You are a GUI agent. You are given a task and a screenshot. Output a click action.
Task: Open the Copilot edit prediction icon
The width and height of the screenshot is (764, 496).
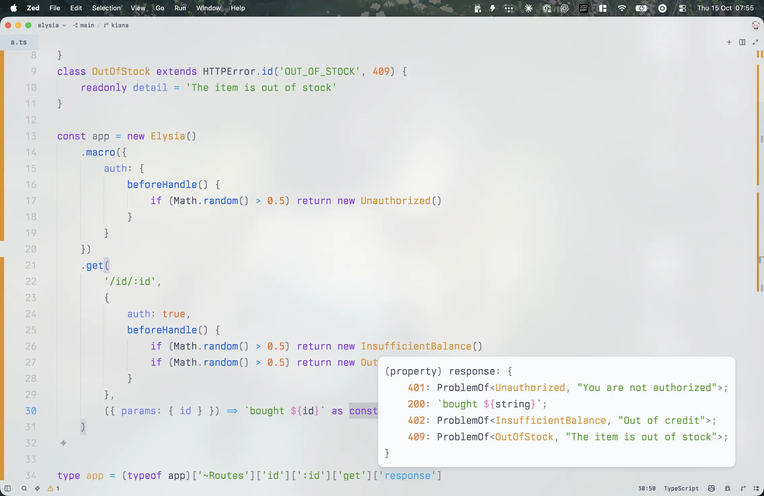point(711,488)
